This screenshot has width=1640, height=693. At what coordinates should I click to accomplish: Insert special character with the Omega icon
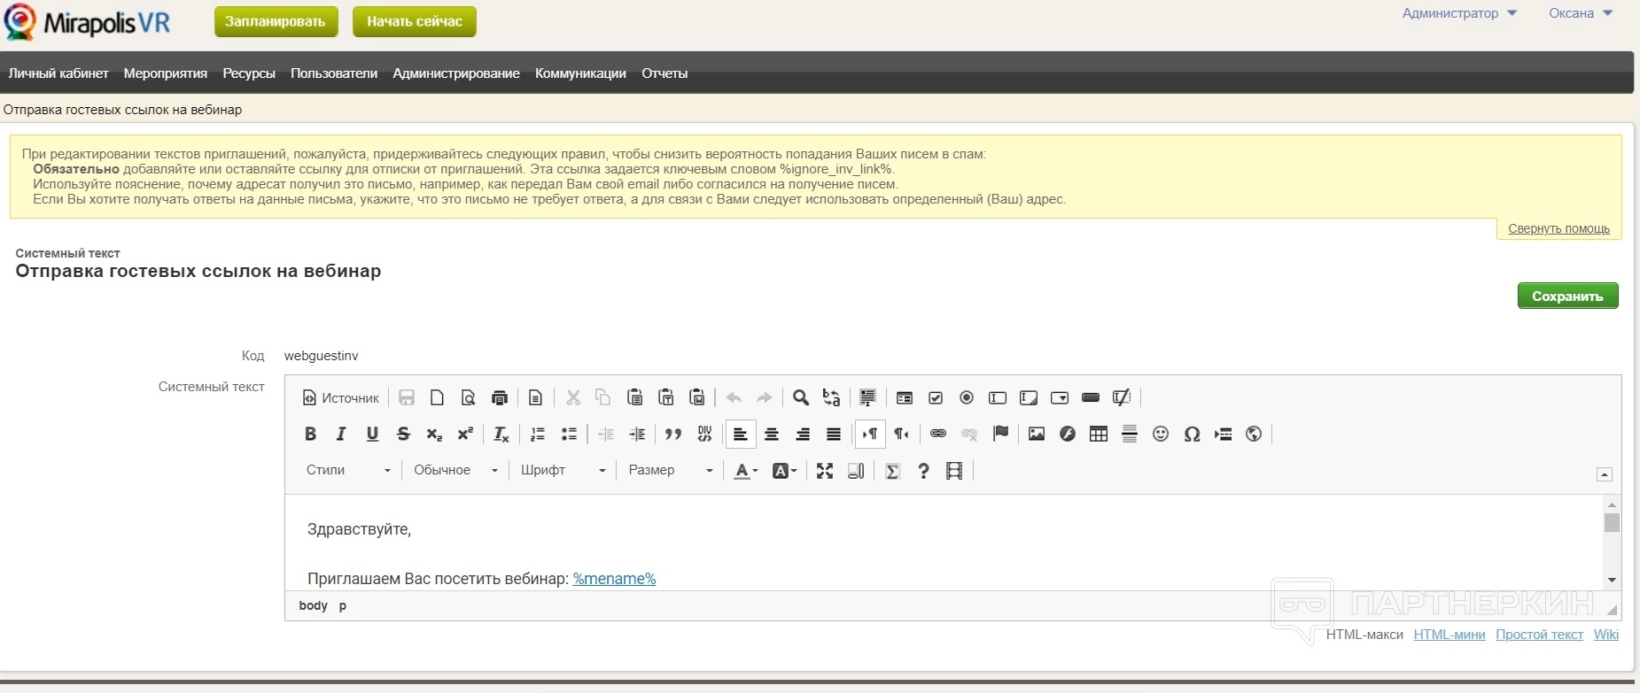(x=1192, y=434)
